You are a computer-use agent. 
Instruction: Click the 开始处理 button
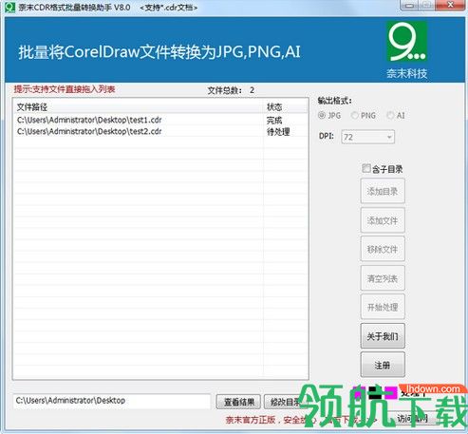click(x=383, y=307)
